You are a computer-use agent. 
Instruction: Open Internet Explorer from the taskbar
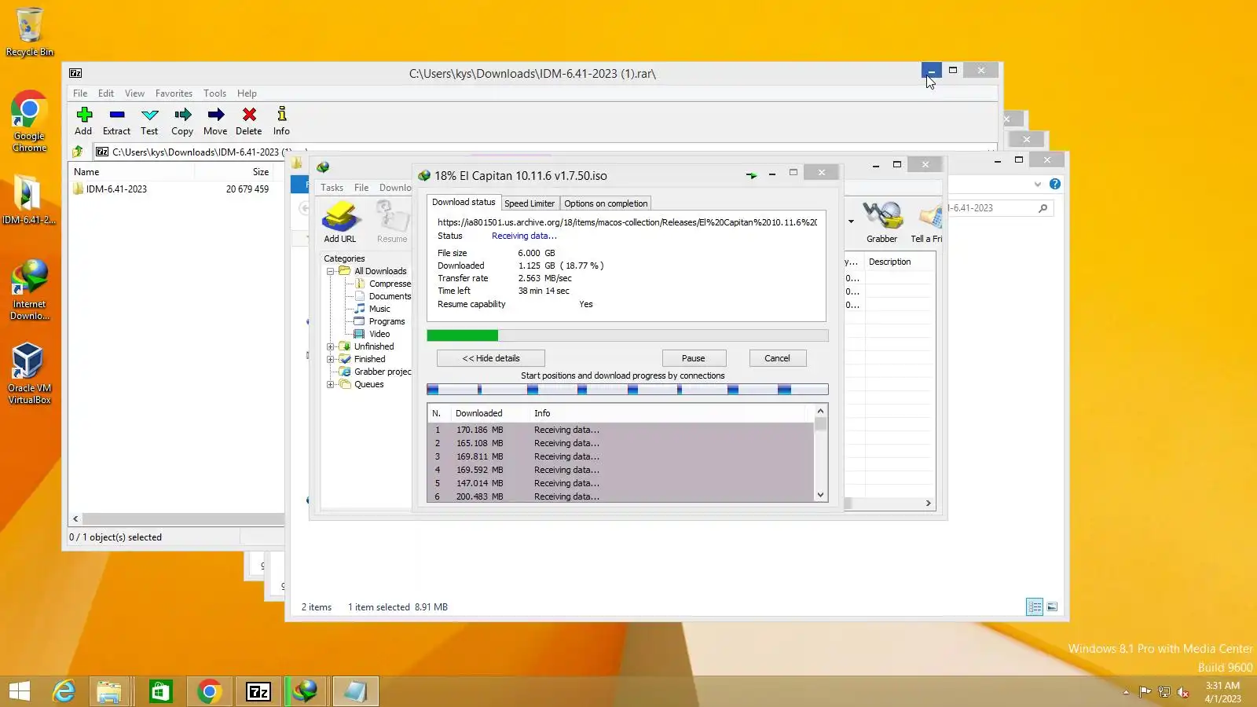coord(64,691)
